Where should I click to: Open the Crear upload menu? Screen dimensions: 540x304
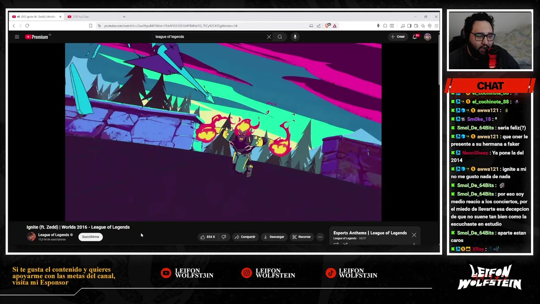[x=397, y=37]
